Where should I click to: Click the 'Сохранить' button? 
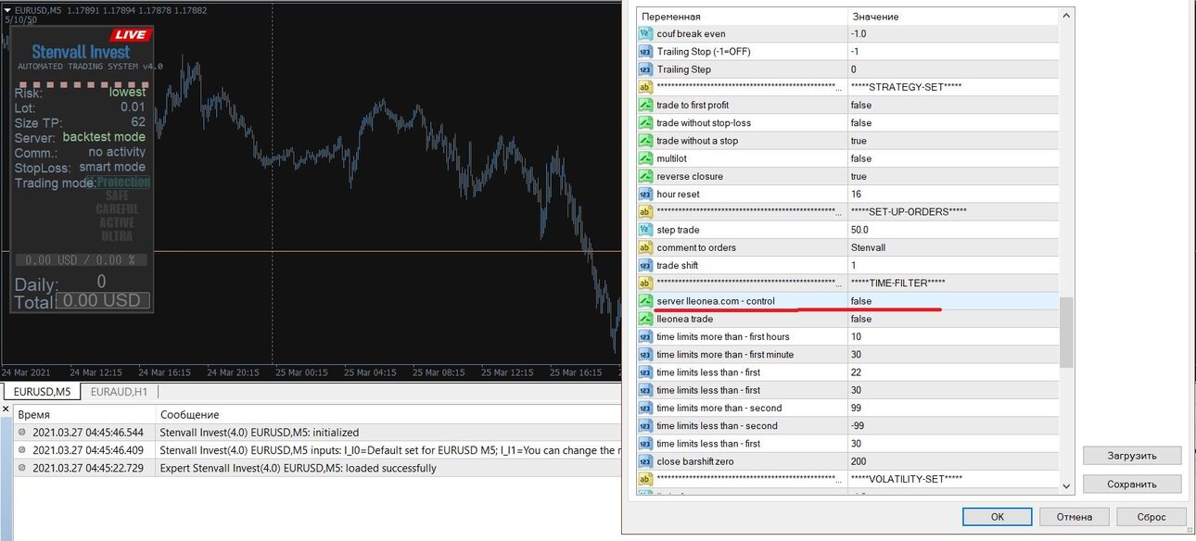(x=1132, y=484)
